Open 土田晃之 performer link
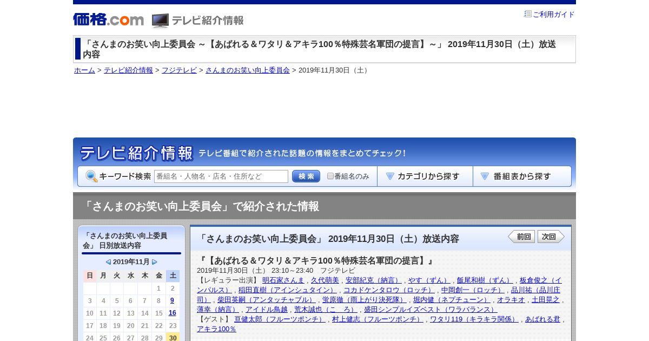This screenshot has width=649, height=341. pyautogui.click(x=546, y=300)
